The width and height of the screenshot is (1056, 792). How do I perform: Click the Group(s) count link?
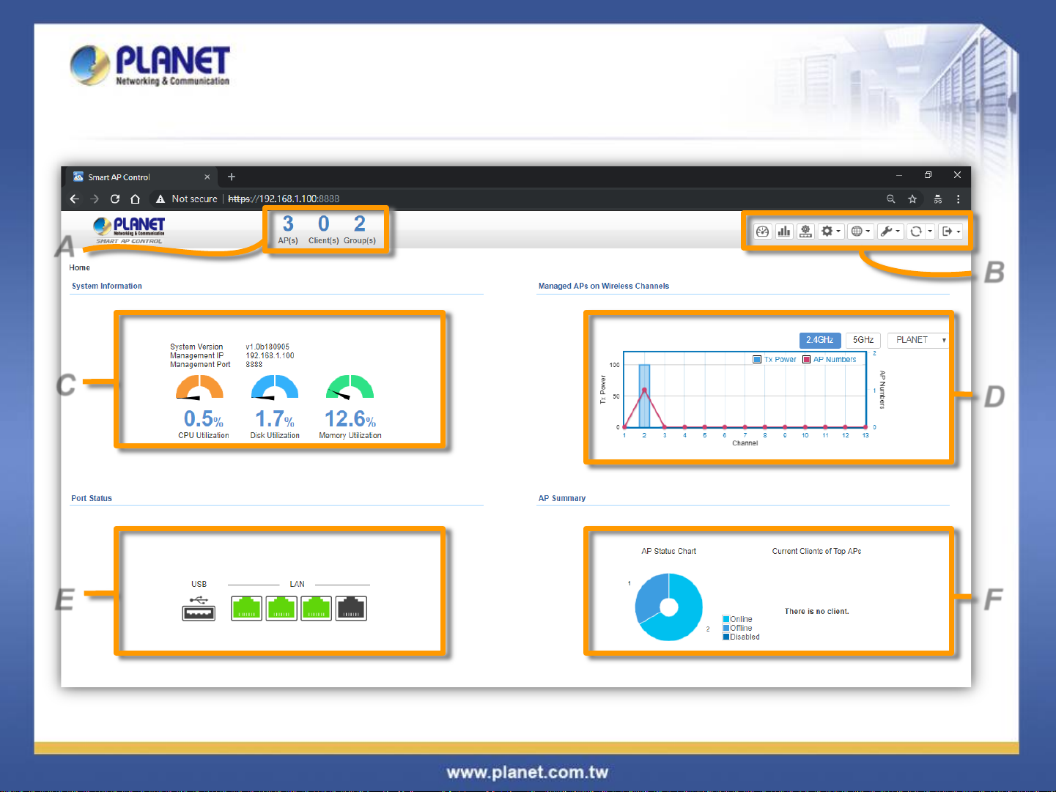click(x=359, y=229)
